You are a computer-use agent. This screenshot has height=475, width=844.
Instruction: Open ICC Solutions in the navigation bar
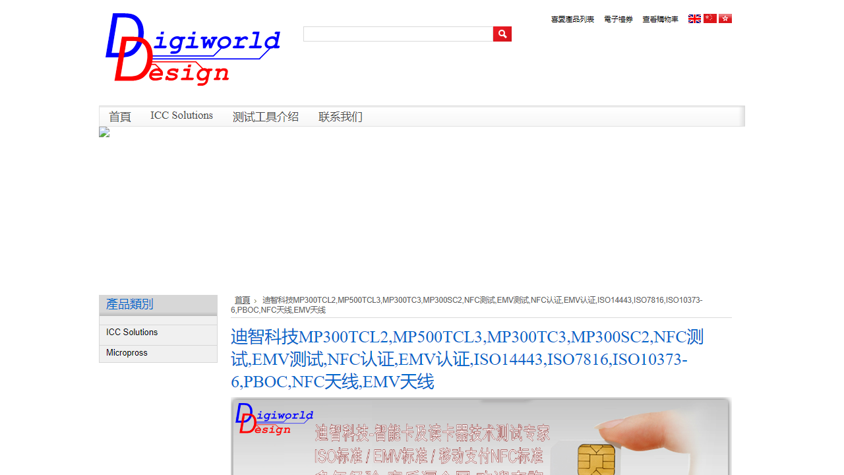(181, 115)
